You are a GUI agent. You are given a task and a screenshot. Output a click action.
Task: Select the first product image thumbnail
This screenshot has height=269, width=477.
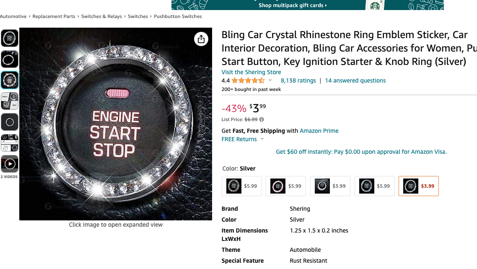point(10,38)
